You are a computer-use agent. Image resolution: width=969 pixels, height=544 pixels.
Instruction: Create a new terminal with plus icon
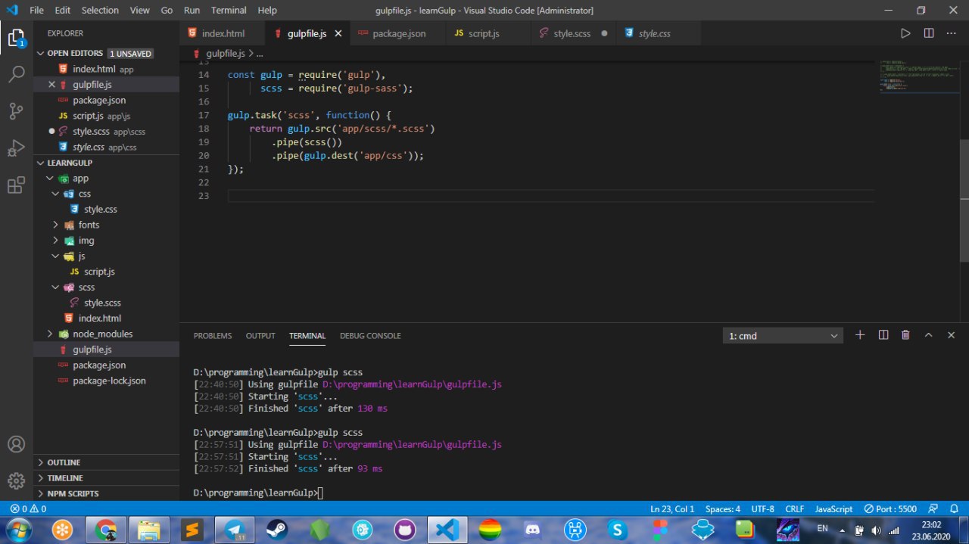pyautogui.click(x=860, y=335)
